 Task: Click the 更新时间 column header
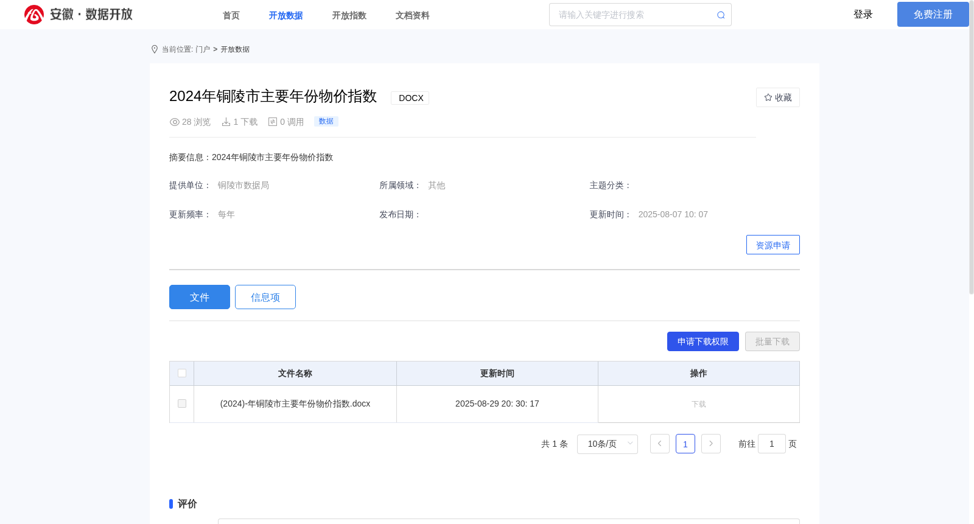tap(497, 373)
